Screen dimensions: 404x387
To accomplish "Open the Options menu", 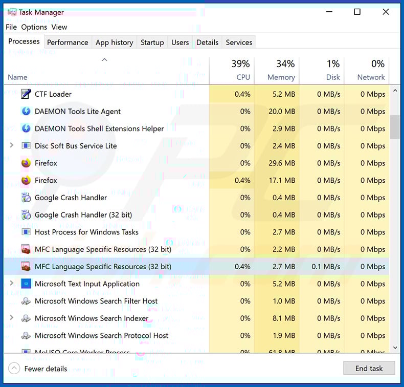I will (34, 27).
